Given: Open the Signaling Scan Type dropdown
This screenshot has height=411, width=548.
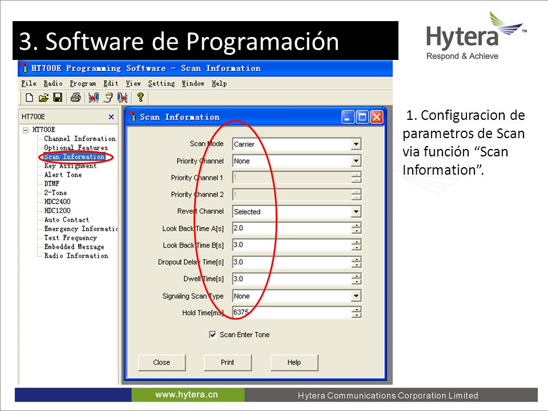Looking at the screenshot, I should coord(356,296).
